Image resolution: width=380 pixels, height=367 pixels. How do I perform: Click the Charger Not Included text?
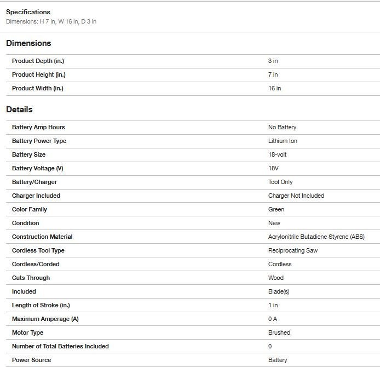[296, 196]
